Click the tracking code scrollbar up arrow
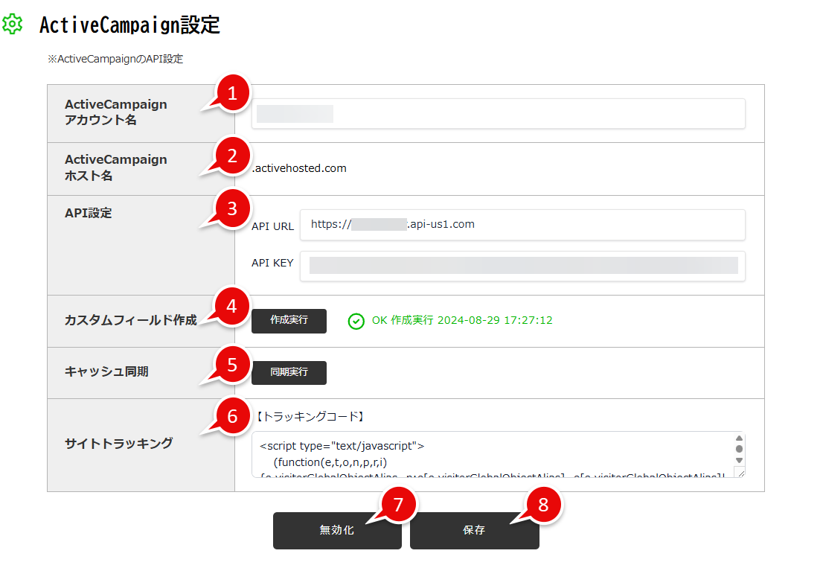 739,438
